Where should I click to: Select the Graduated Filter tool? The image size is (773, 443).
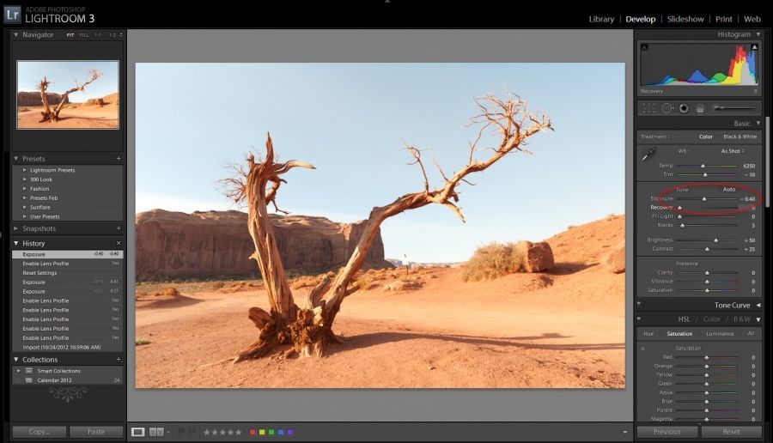pos(700,108)
